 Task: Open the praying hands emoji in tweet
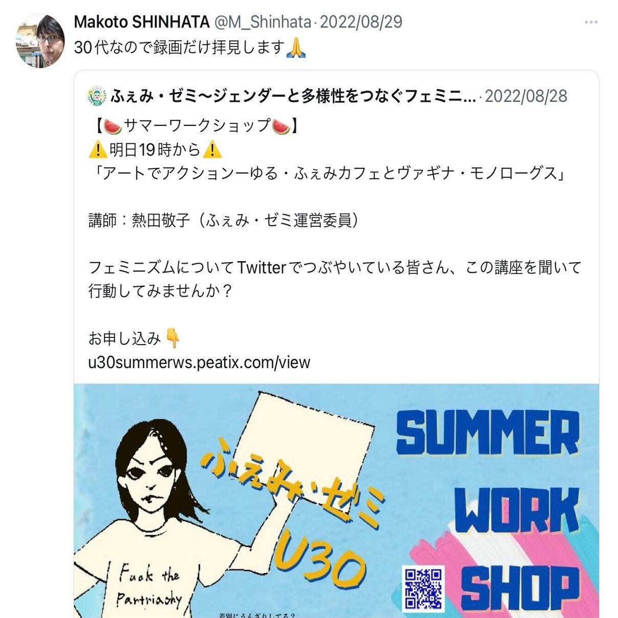(x=296, y=47)
